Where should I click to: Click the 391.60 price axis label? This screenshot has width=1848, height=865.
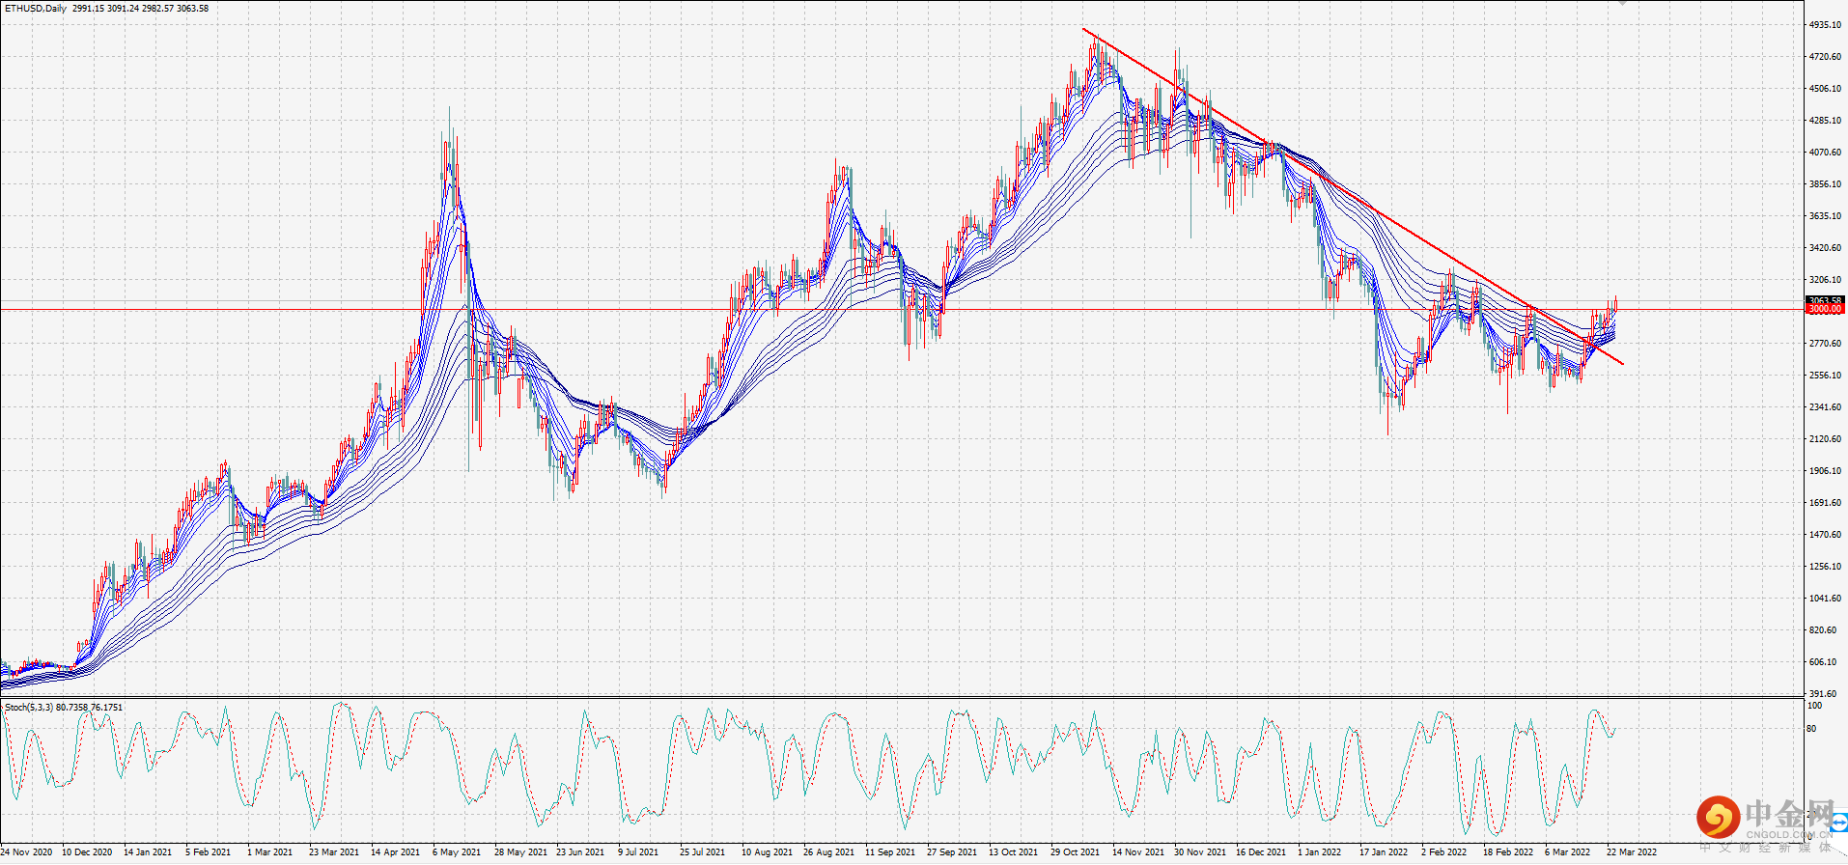pos(1823,694)
